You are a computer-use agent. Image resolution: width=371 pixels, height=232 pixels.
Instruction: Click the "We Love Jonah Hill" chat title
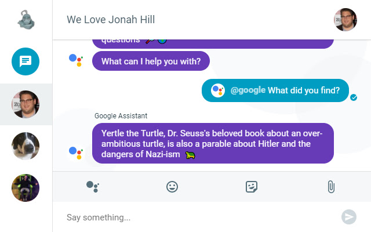[111, 20]
